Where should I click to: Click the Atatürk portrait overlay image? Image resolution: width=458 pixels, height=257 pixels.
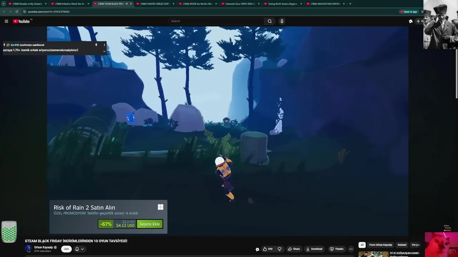coord(440,24)
